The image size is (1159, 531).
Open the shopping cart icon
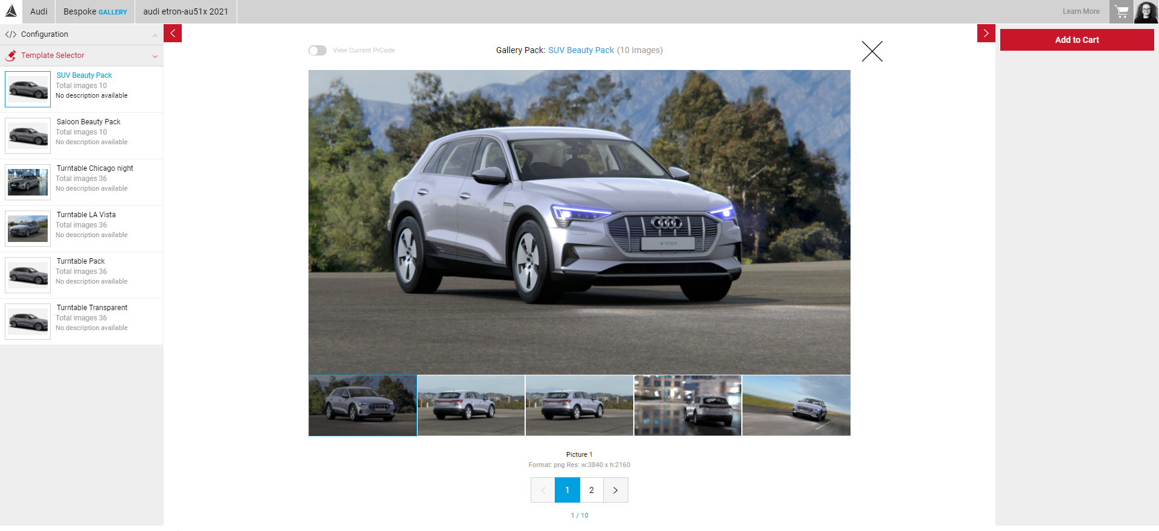(x=1122, y=11)
